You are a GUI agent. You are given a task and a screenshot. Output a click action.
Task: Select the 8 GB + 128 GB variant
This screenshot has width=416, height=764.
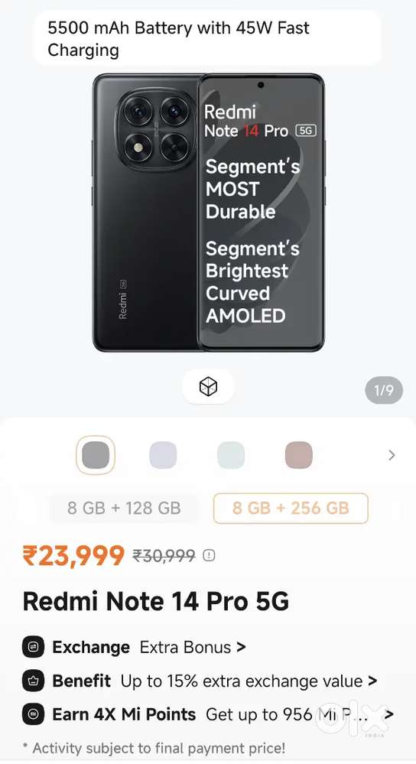[124, 509]
